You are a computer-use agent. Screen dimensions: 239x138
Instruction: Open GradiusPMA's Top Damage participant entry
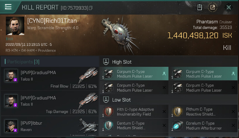[50, 104]
